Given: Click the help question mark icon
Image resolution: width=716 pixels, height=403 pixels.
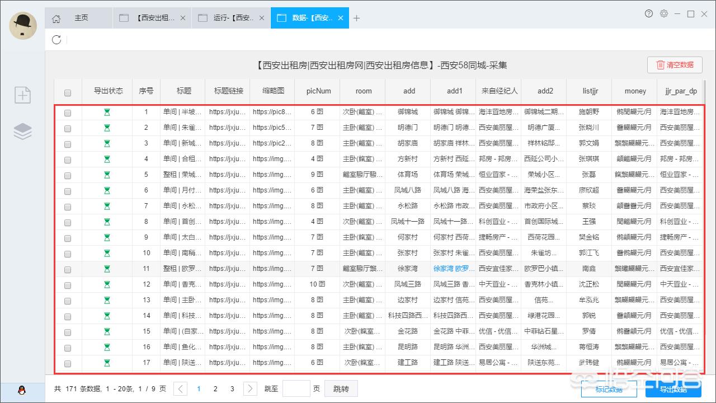Looking at the screenshot, I should point(649,14).
